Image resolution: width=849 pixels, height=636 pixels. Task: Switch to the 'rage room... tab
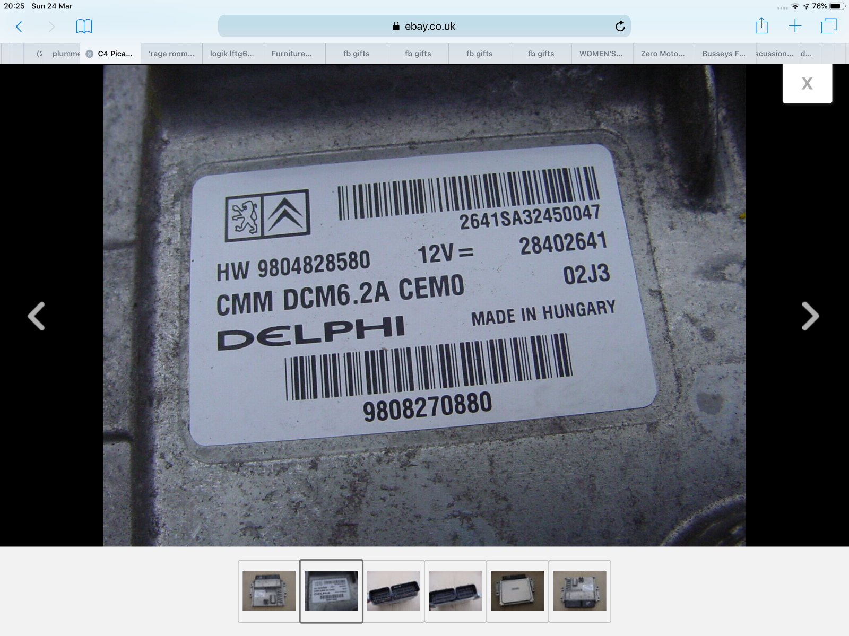[171, 54]
